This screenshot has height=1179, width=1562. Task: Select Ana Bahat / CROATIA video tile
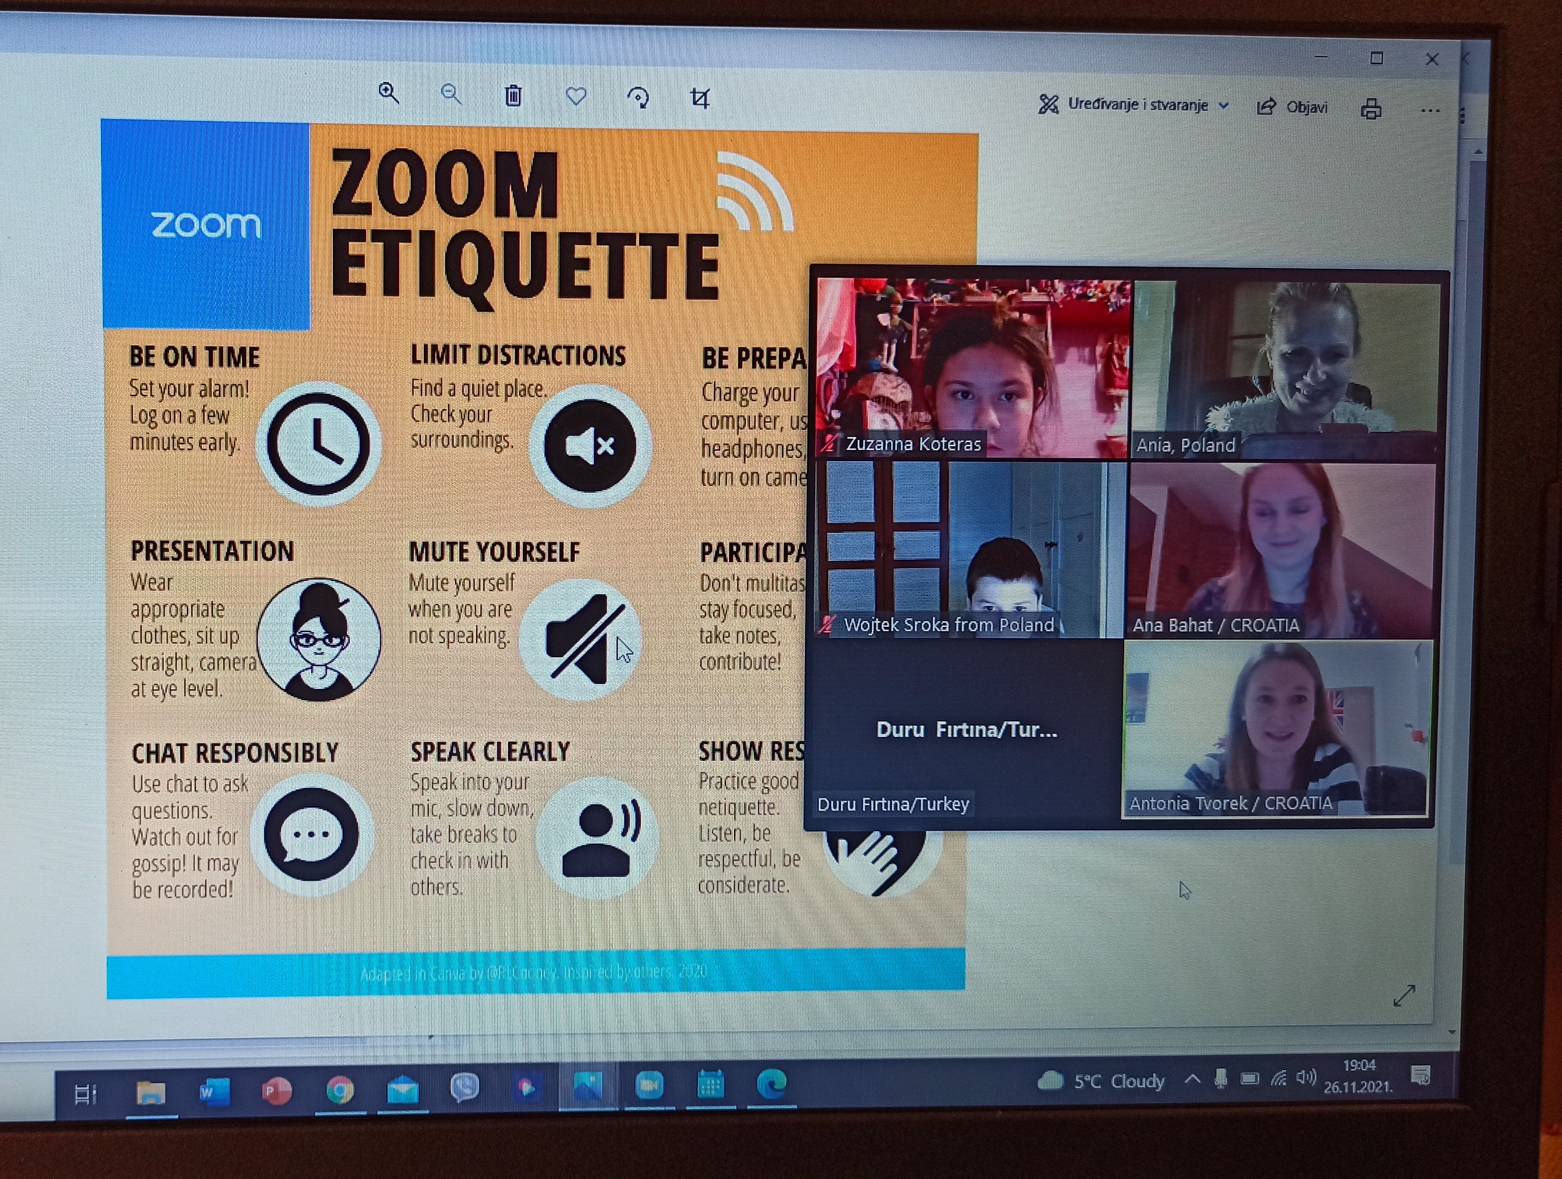(x=1281, y=550)
